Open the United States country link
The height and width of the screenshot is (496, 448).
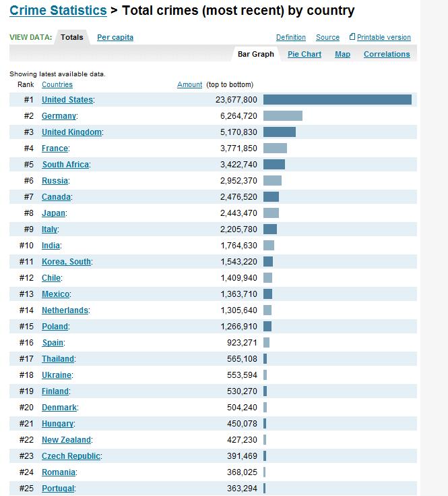[67, 100]
